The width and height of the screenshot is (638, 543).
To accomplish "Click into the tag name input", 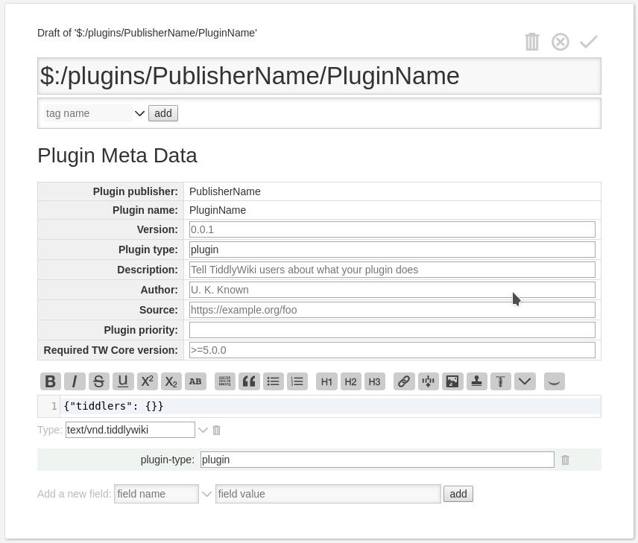I will tap(88, 113).
